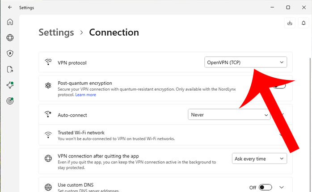Open the notifications bell
Screen dimensions: 312x192
coord(304,23)
